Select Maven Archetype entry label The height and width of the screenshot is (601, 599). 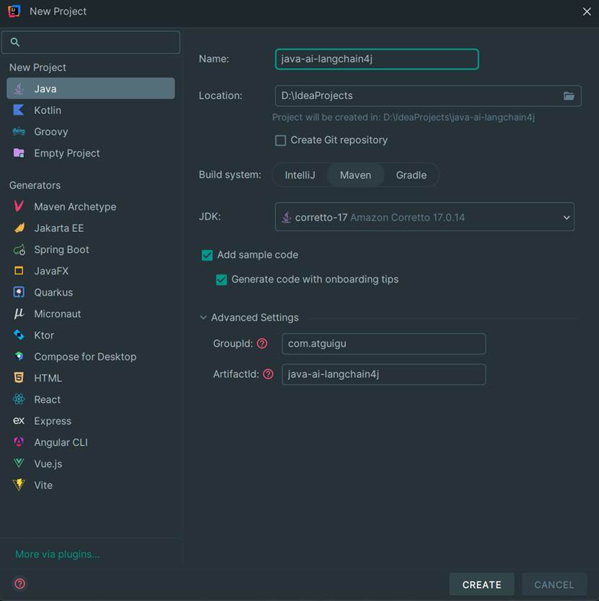[x=75, y=207]
